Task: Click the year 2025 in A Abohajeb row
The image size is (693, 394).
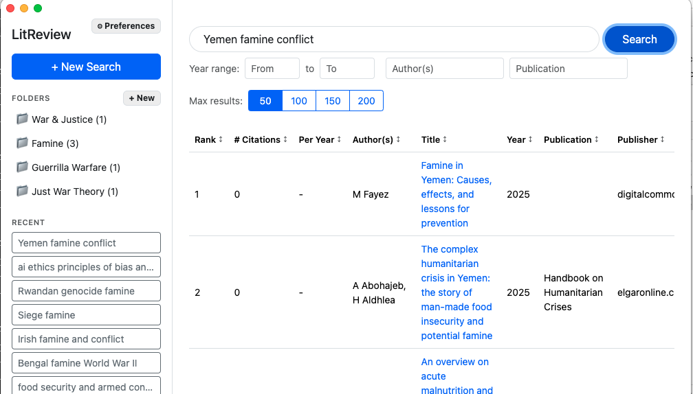Action: click(x=518, y=292)
